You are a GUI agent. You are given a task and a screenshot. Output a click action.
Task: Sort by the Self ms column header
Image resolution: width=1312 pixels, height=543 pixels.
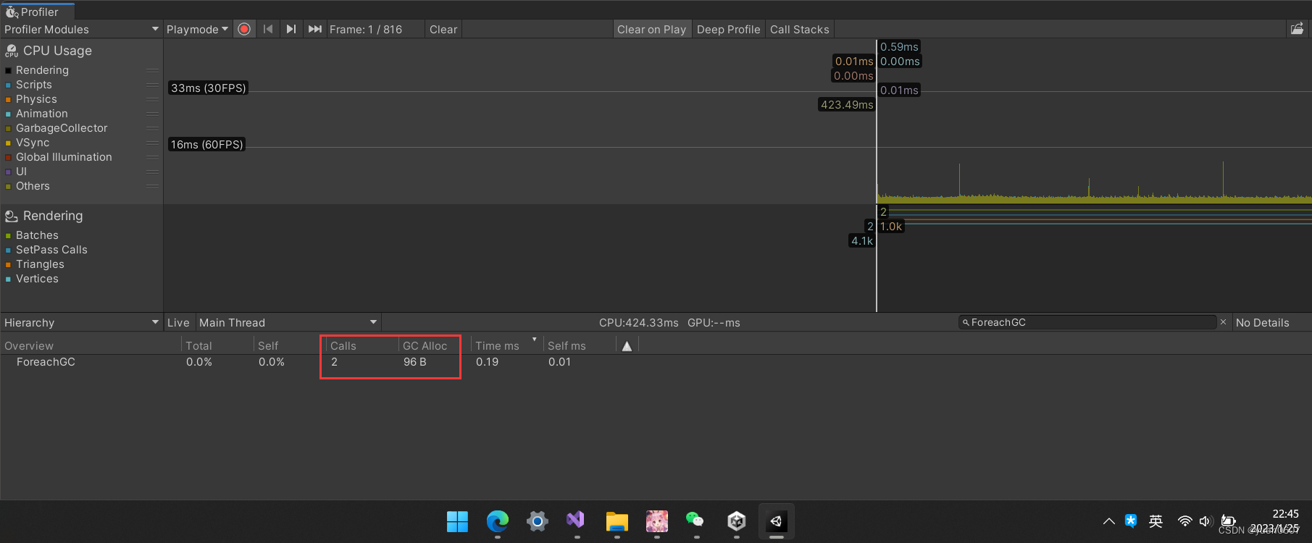(578, 346)
